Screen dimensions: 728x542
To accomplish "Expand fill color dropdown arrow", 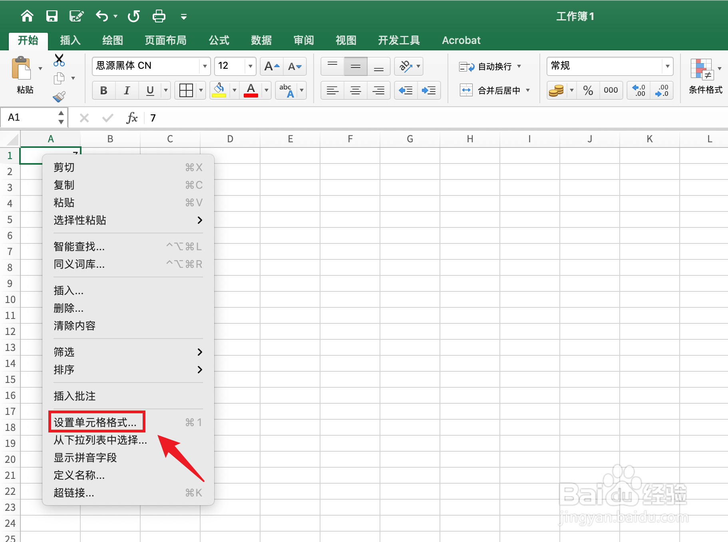I will [x=235, y=90].
